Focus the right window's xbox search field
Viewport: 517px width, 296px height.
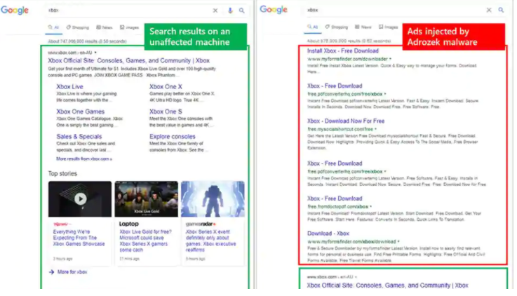(394, 10)
